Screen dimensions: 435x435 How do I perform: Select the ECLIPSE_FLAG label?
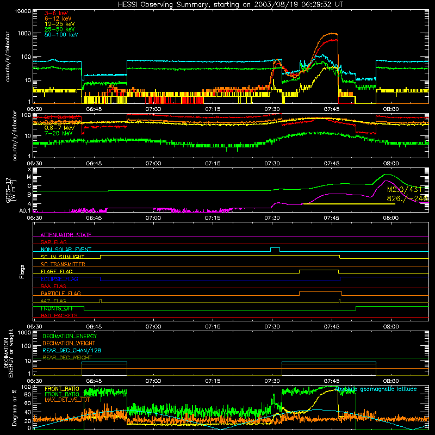(59, 279)
